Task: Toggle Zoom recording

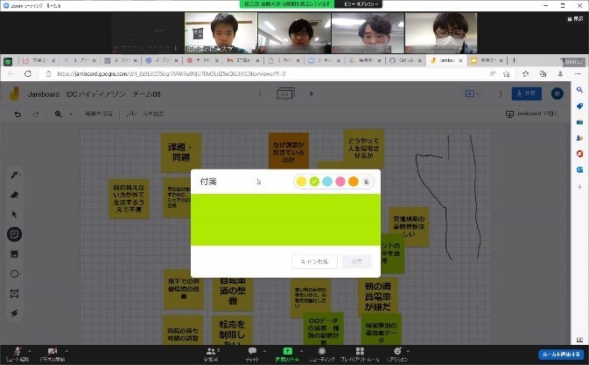Action: tap(322, 355)
